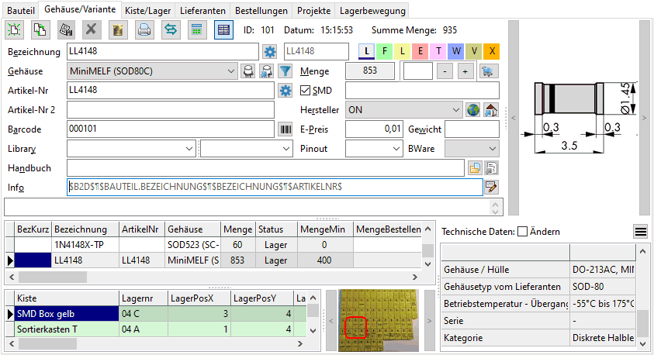Select the orange X color status swatch
Screen dimensions: 654x355
tap(491, 51)
